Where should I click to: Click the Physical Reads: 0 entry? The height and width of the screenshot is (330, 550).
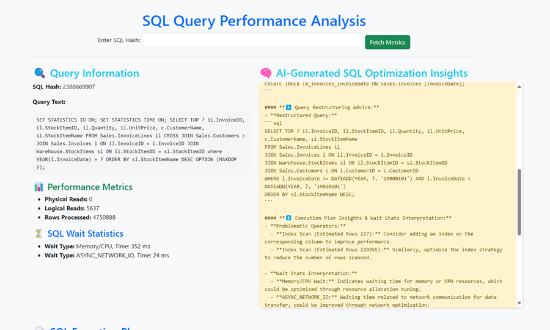point(68,199)
